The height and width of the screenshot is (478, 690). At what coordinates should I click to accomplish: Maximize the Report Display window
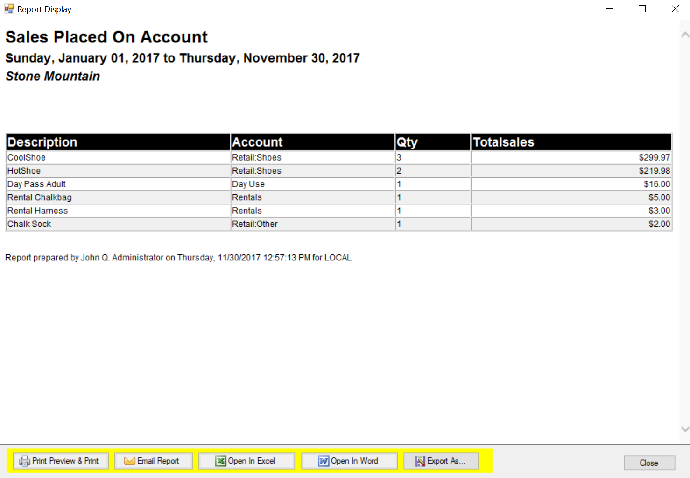click(x=642, y=9)
